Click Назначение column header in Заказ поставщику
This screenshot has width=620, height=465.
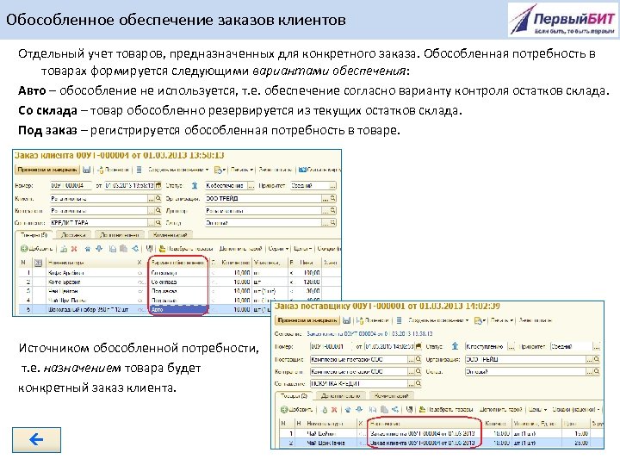point(425,424)
